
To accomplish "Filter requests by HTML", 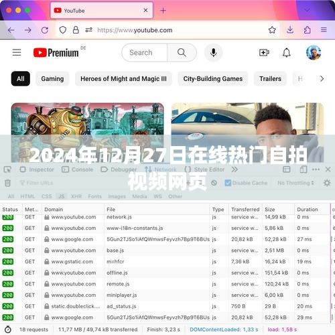I will [27, 196].
